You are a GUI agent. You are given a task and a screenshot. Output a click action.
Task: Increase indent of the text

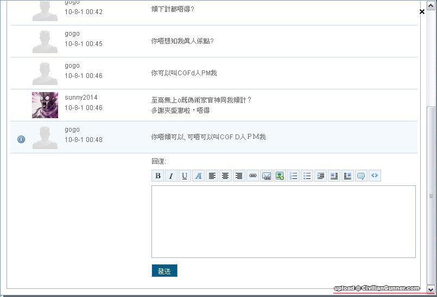321,176
